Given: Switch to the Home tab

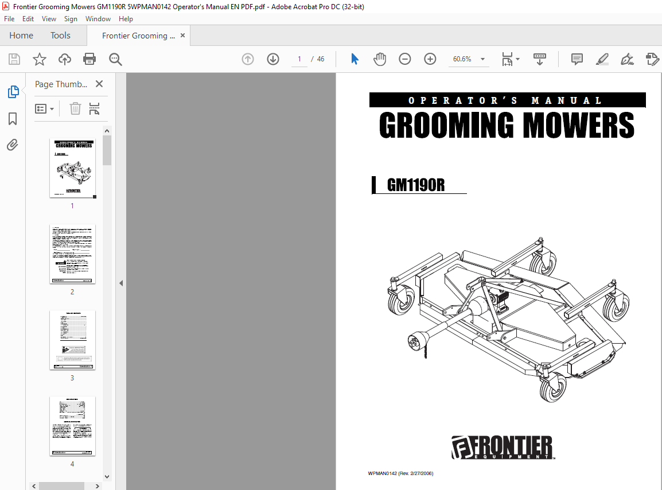Looking at the screenshot, I should coord(21,36).
